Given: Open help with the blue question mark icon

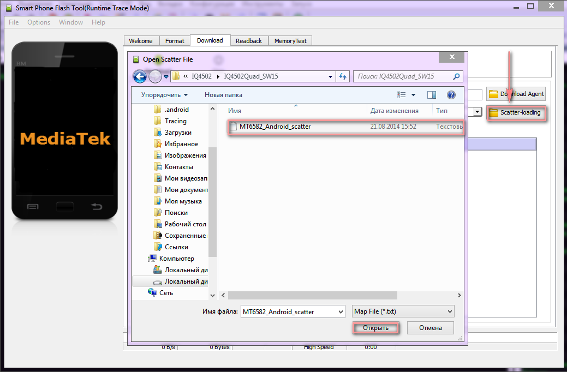Looking at the screenshot, I should [451, 95].
